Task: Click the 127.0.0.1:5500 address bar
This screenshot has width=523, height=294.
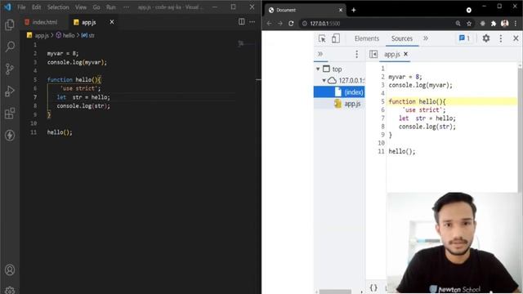Action: pyautogui.click(x=377, y=24)
